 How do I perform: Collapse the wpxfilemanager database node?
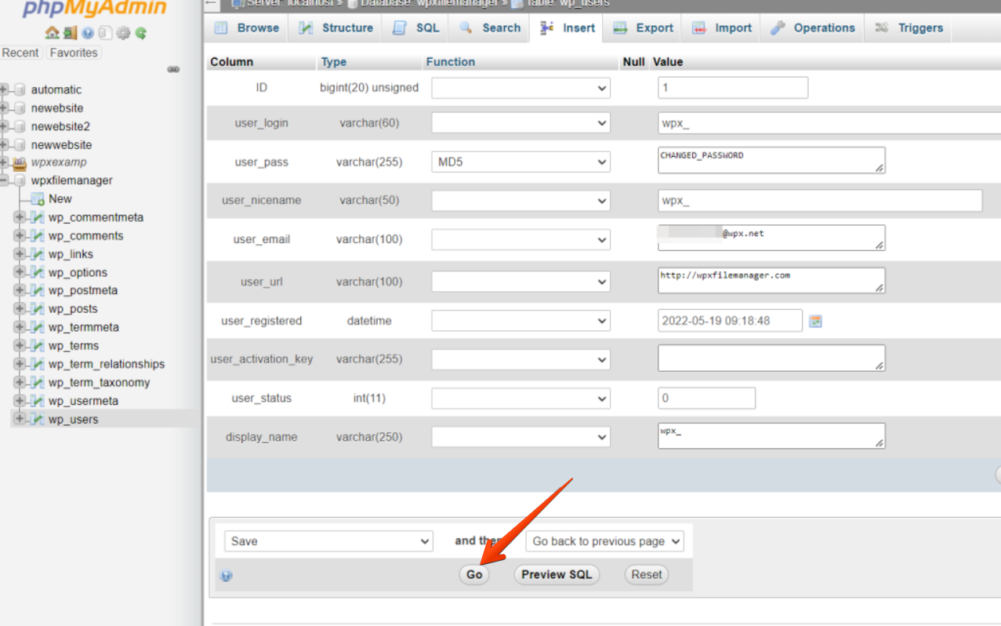(4, 180)
